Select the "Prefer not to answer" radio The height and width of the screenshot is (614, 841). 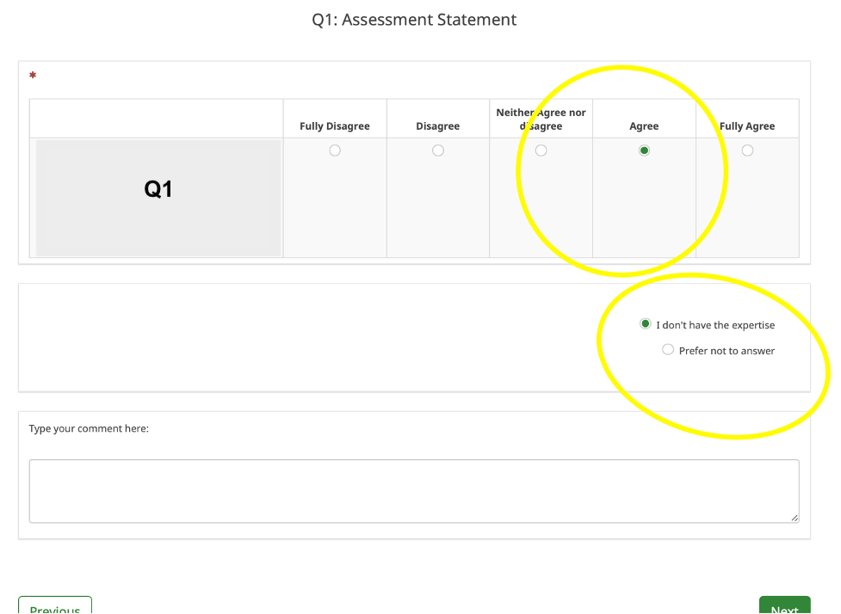pos(668,349)
